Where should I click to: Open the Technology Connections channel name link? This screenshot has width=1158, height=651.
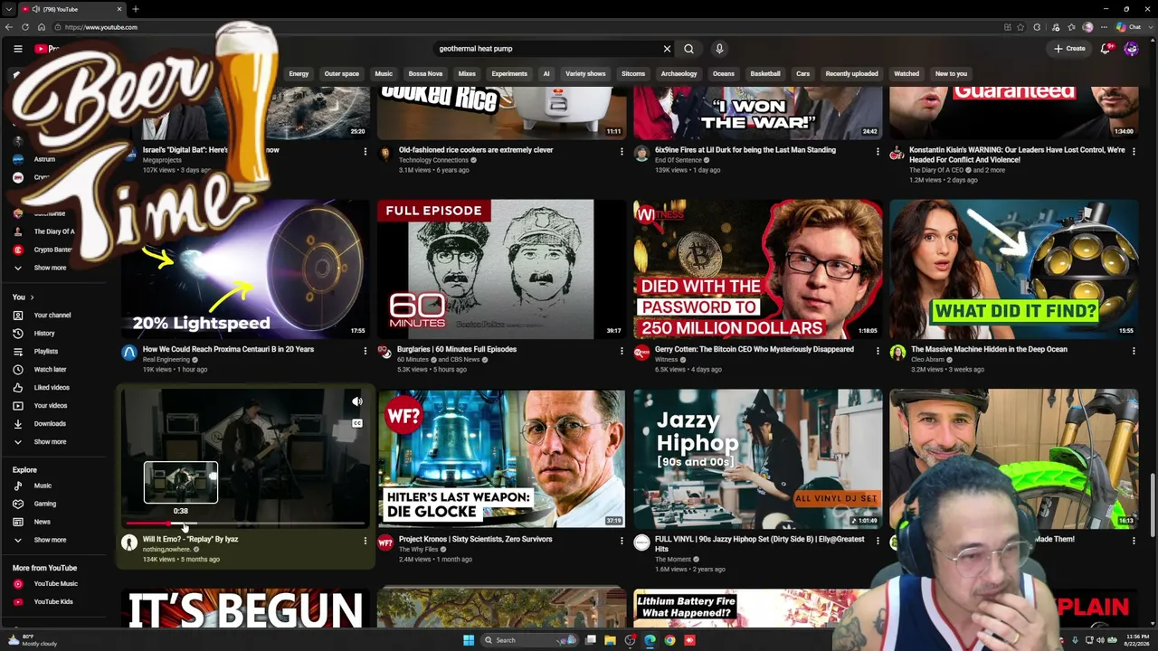pyautogui.click(x=433, y=160)
